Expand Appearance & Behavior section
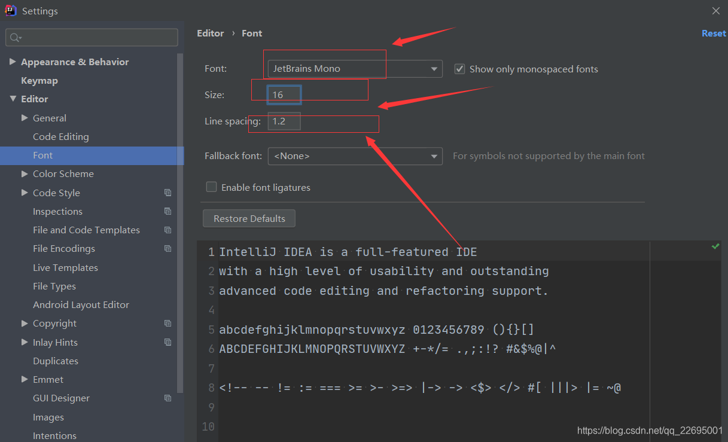Screen dimensions: 728x442 pos(13,62)
